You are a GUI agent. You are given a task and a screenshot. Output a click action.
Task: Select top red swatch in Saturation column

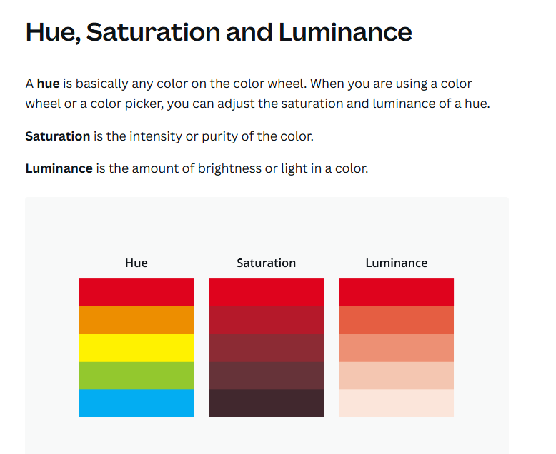point(267,292)
